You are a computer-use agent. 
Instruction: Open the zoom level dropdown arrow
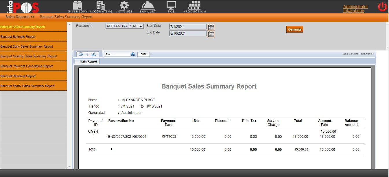coord(151,54)
